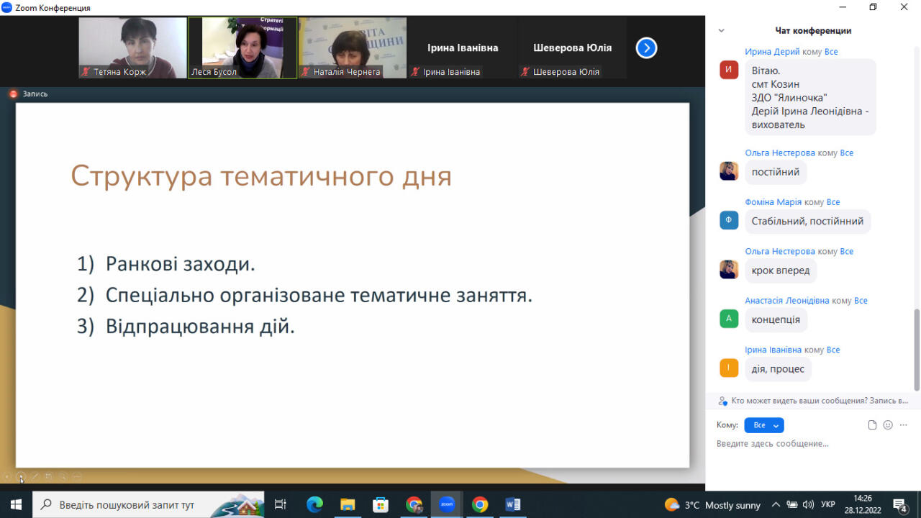Select Ірина Іванівна participant tile
This screenshot has width=921, height=518.
click(463, 47)
